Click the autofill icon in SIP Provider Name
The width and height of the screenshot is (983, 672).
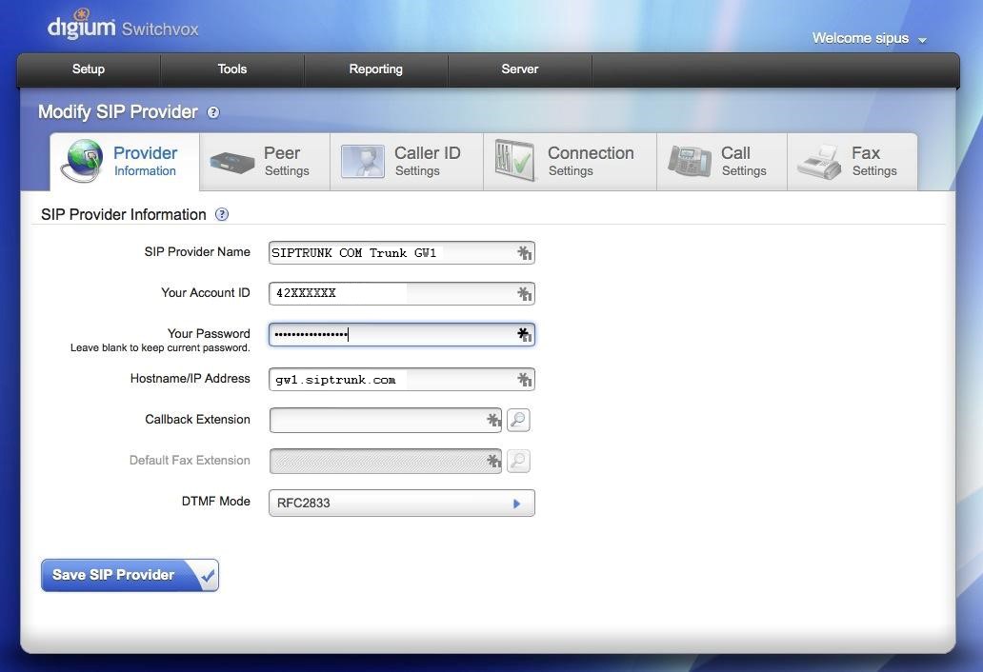[x=524, y=253]
